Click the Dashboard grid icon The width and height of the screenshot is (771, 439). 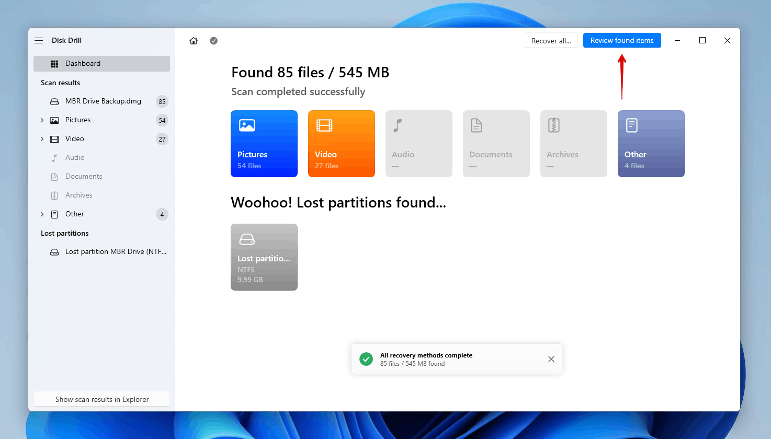54,64
